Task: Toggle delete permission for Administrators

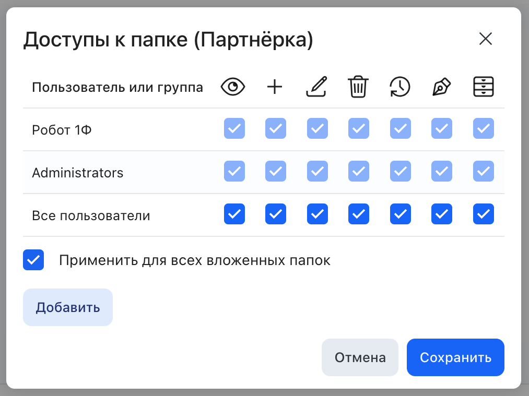Action: coord(359,171)
